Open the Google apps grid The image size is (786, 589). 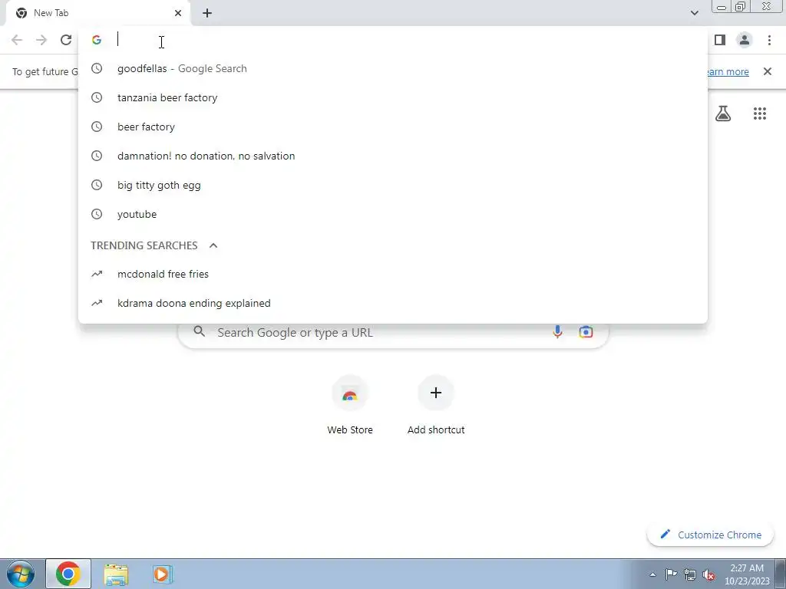point(760,114)
